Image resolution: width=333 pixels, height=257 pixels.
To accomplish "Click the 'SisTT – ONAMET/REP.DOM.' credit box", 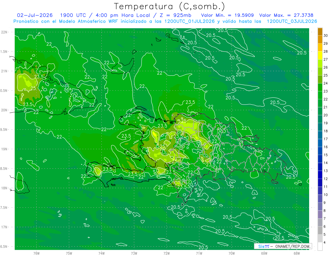I will [x=283, y=246].
